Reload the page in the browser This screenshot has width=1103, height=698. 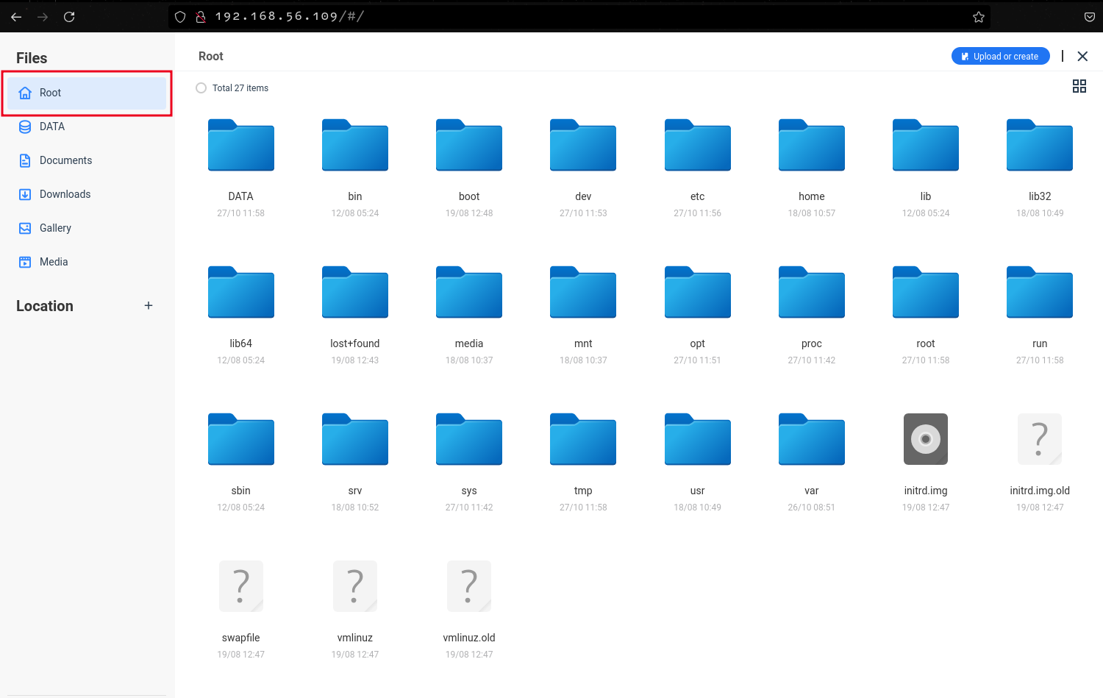(69, 16)
